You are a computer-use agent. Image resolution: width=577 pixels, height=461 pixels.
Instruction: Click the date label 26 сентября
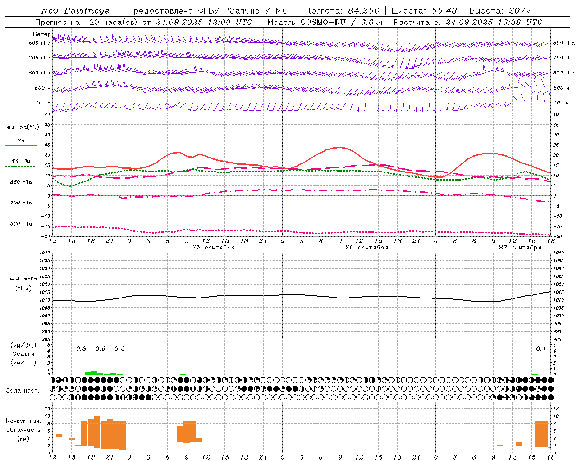pos(367,248)
